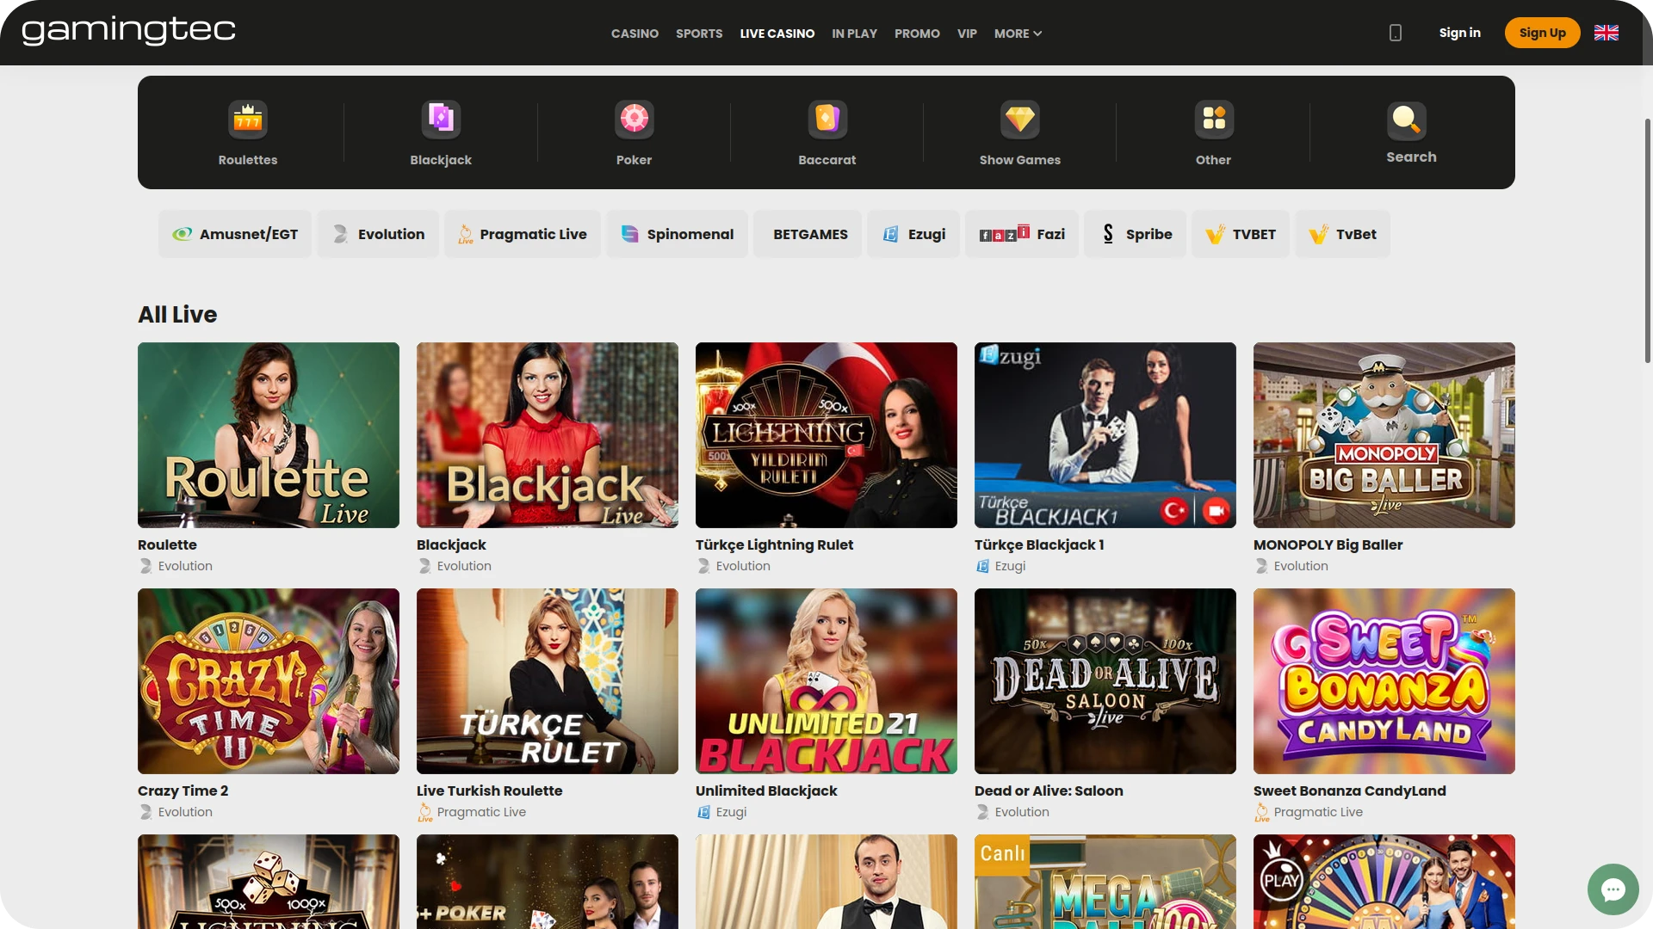Open the MONOPOLY Big Baller game thumbnail
This screenshot has height=929, width=1653.
coord(1384,435)
